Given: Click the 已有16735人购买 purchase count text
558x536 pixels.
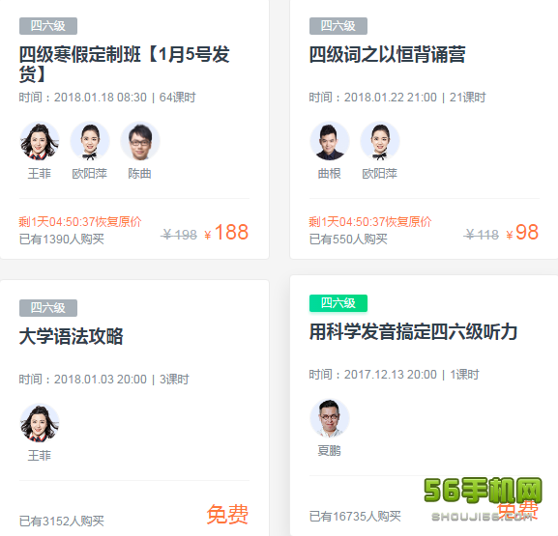Looking at the screenshot, I should 355,516.
